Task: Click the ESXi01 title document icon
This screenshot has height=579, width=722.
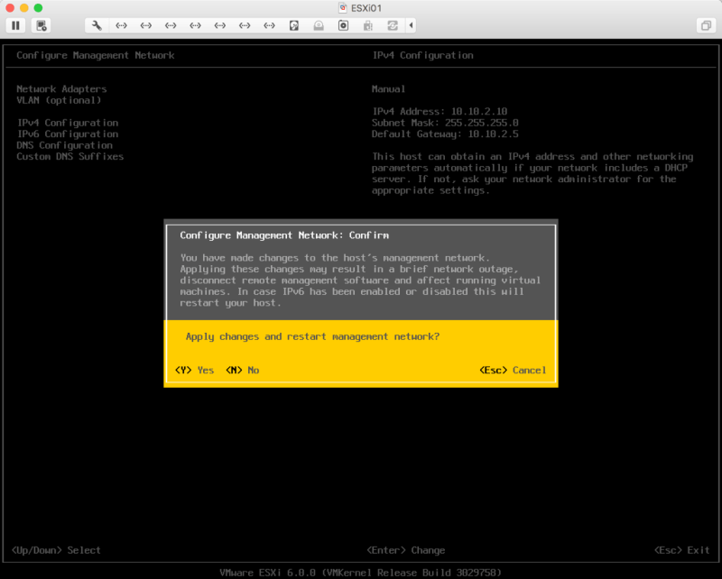Action: pyautogui.click(x=343, y=7)
